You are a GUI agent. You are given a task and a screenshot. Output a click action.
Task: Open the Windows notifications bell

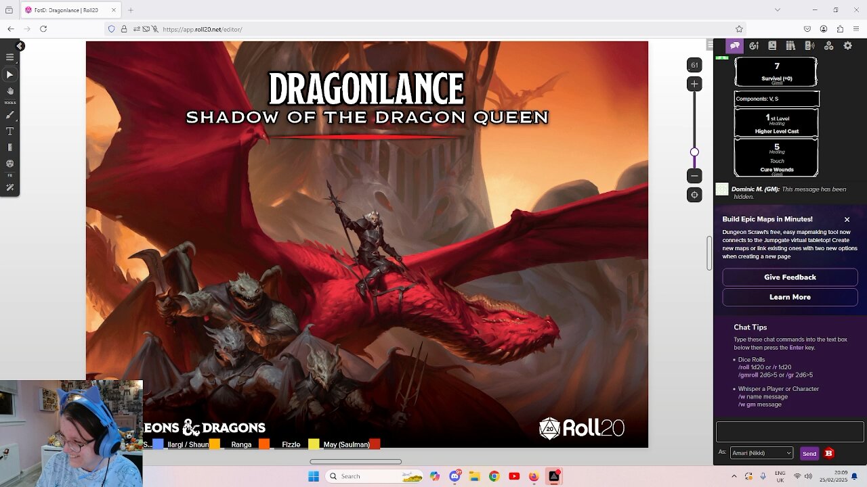coord(855,476)
